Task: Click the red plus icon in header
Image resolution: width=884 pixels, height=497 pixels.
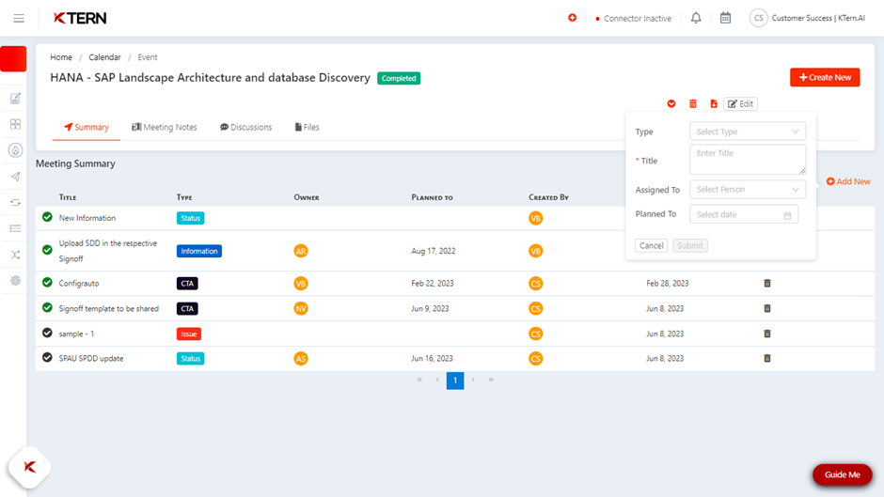Action: pyautogui.click(x=572, y=18)
